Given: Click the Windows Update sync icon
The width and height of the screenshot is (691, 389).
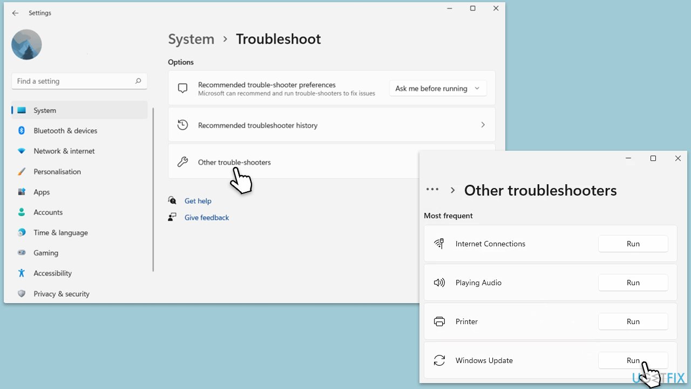Looking at the screenshot, I should click(439, 360).
